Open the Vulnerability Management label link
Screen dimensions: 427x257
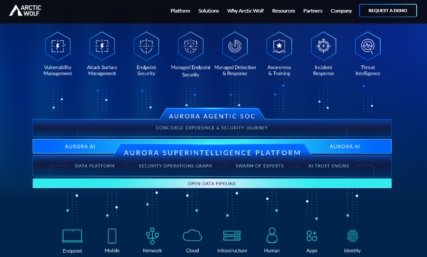click(58, 70)
